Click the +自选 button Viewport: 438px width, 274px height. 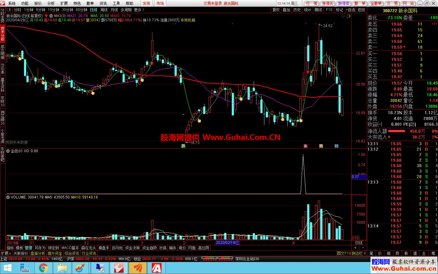pyautogui.click(x=351, y=10)
